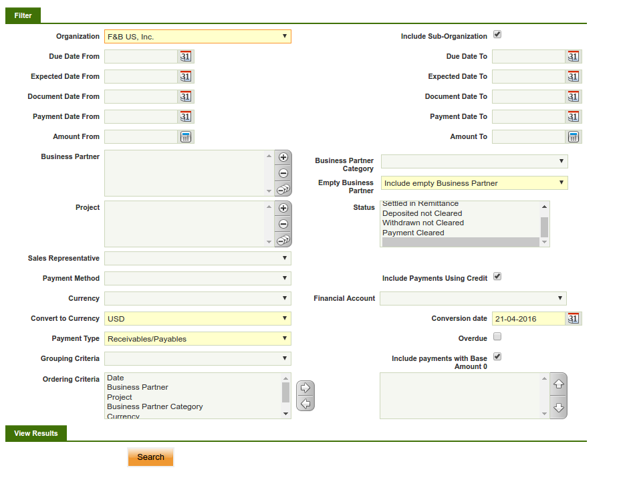The width and height of the screenshot is (625, 486).
Task: Enable the Overdue checkbox
Action: [497, 337]
